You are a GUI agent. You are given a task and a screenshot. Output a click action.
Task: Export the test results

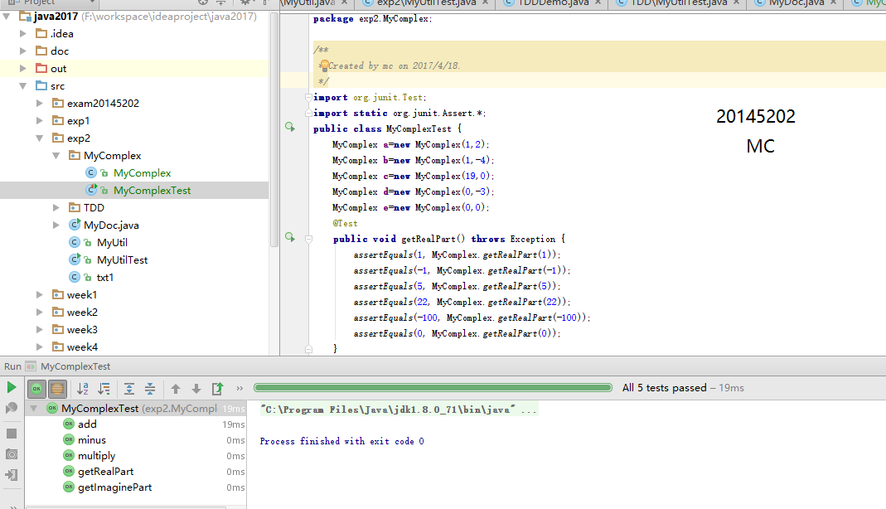click(x=217, y=388)
